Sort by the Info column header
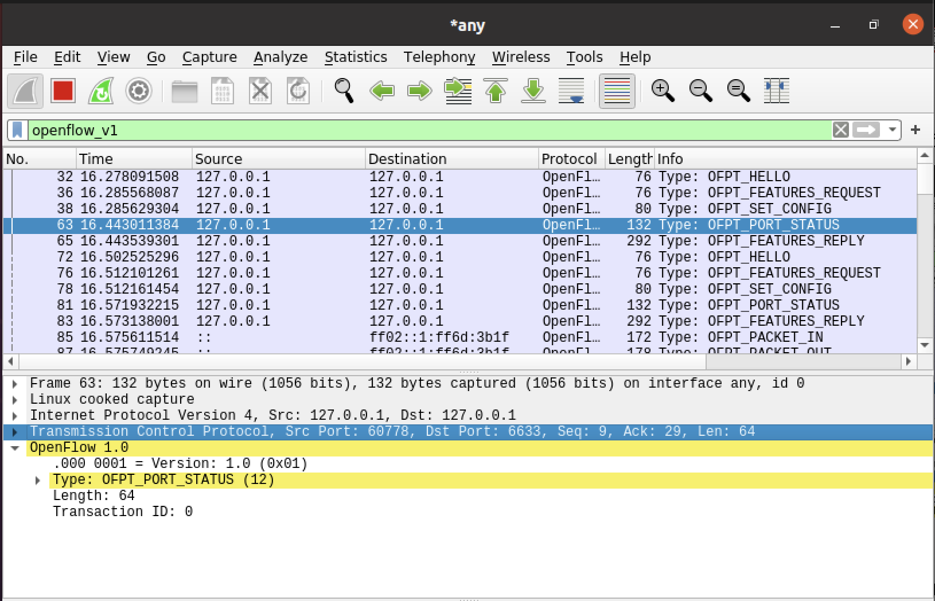Viewport: 935px width, 601px height. pos(786,159)
